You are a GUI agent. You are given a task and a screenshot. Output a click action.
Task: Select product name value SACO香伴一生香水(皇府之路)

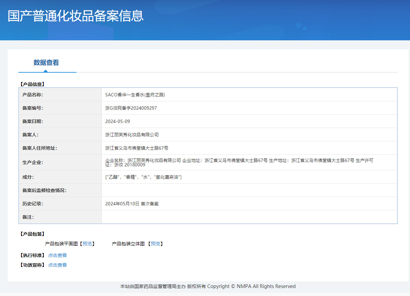coord(135,95)
